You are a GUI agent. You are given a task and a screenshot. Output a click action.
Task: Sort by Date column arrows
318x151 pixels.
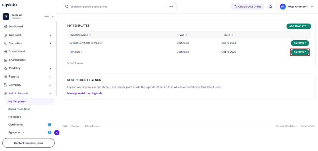[x=232, y=35]
